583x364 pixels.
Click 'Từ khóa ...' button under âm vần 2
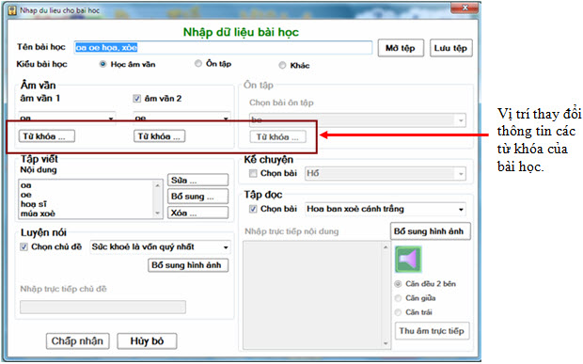pos(159,136)
